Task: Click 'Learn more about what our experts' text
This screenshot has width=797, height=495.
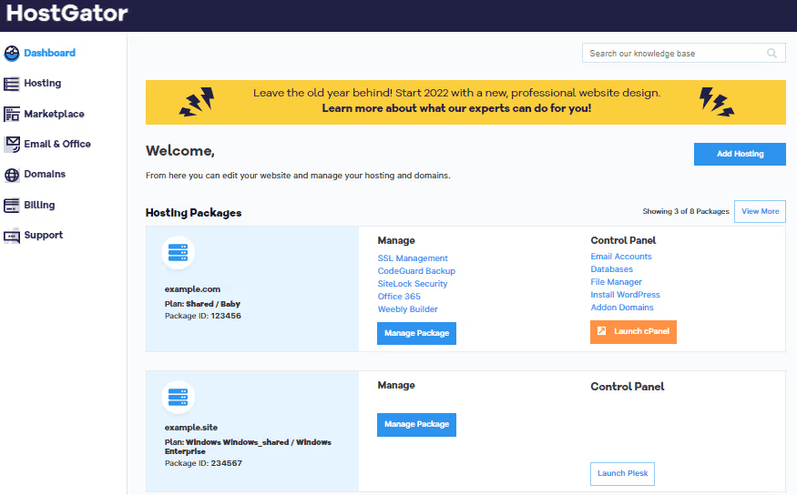Action: (x=456, y=108)
